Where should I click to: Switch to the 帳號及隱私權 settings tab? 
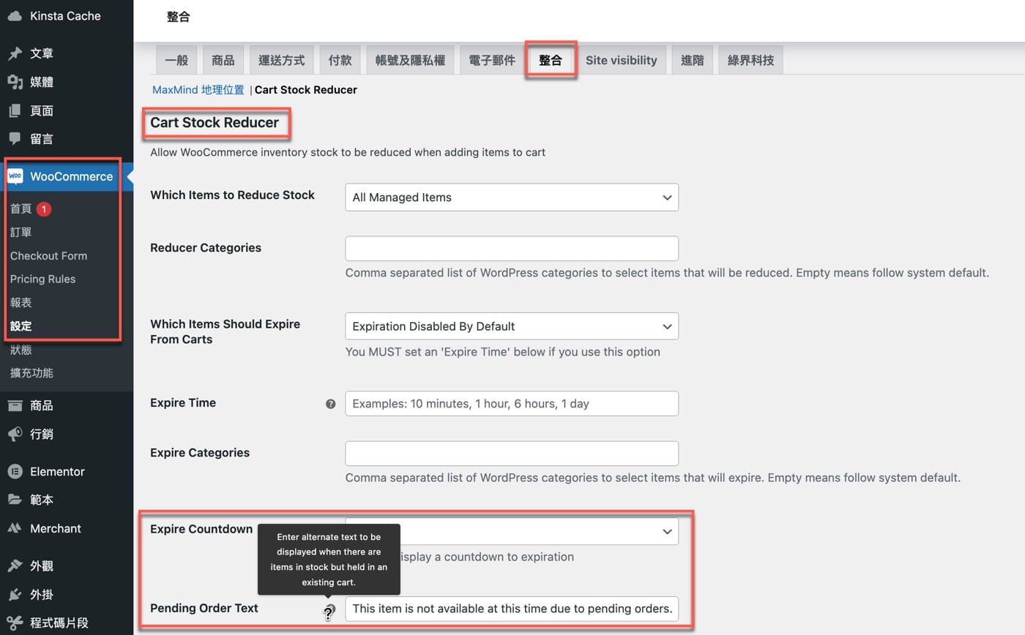click(x=411, y=60)
